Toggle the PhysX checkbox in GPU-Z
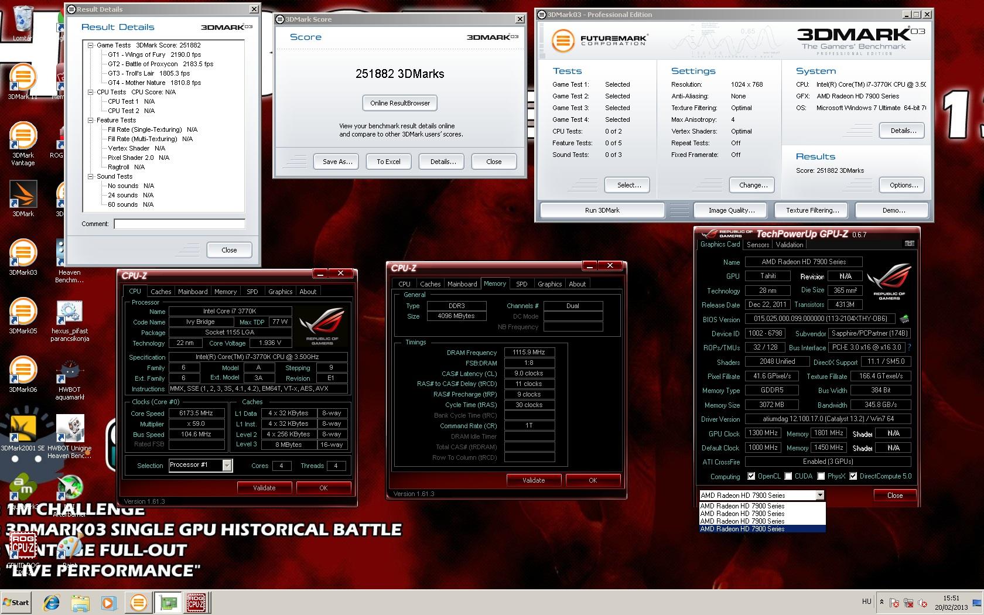Image resolution: width=984 pixels, height=615 pixels. (821, 476)
